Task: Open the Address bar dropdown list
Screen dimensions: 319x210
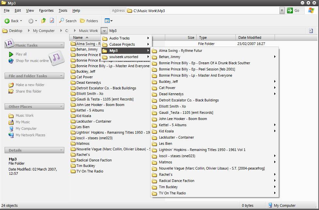Action: (282, 10)
